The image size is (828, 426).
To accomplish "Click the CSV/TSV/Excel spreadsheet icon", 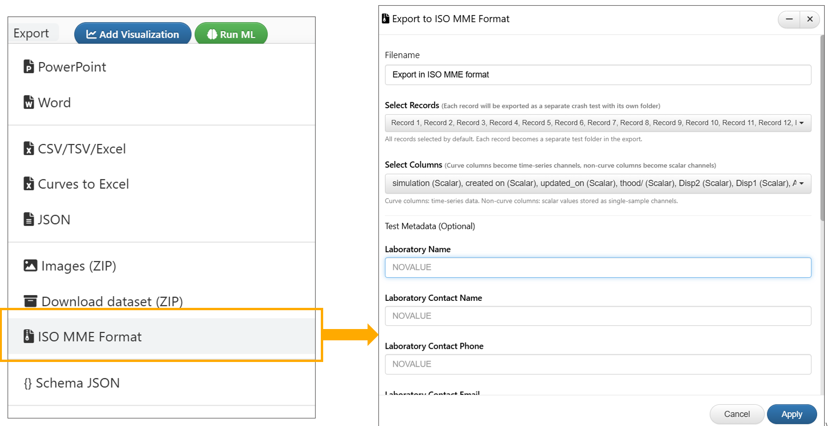I will [x=29, y=149].
